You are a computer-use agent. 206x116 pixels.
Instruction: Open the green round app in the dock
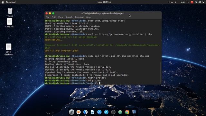tap(120, 112)
